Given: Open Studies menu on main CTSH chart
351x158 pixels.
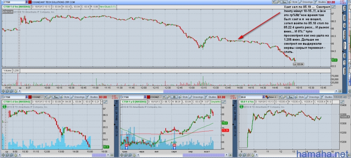Looking at the screenshot, I should point(320,2).
